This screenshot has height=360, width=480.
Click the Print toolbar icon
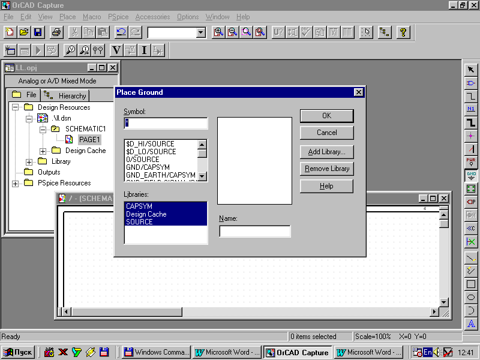click(56, 32)
